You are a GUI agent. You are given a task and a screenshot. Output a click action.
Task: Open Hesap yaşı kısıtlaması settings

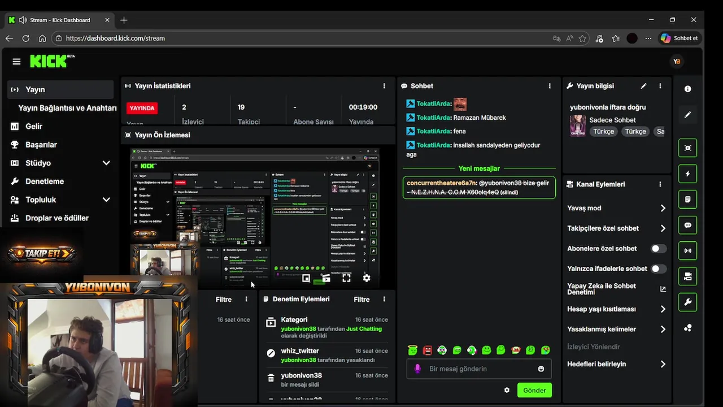pos(616,309)
